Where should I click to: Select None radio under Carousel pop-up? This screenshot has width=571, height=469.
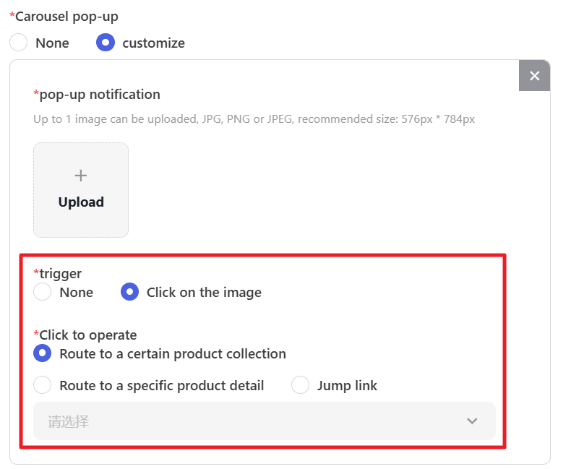[19, 43]
